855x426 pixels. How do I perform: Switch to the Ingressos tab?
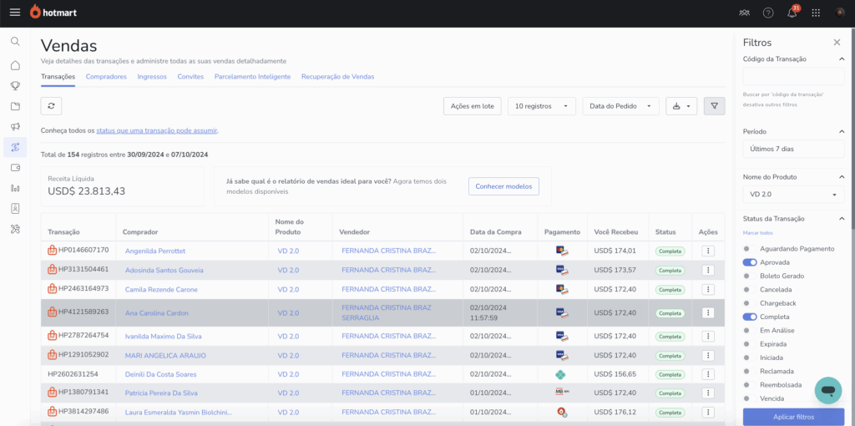tap(152, 77)
